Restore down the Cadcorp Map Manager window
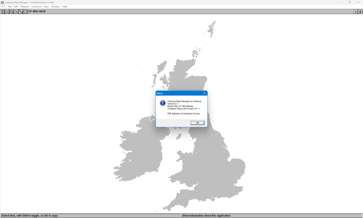This screenshot has height=218, width=363. [x=349, y=2]
